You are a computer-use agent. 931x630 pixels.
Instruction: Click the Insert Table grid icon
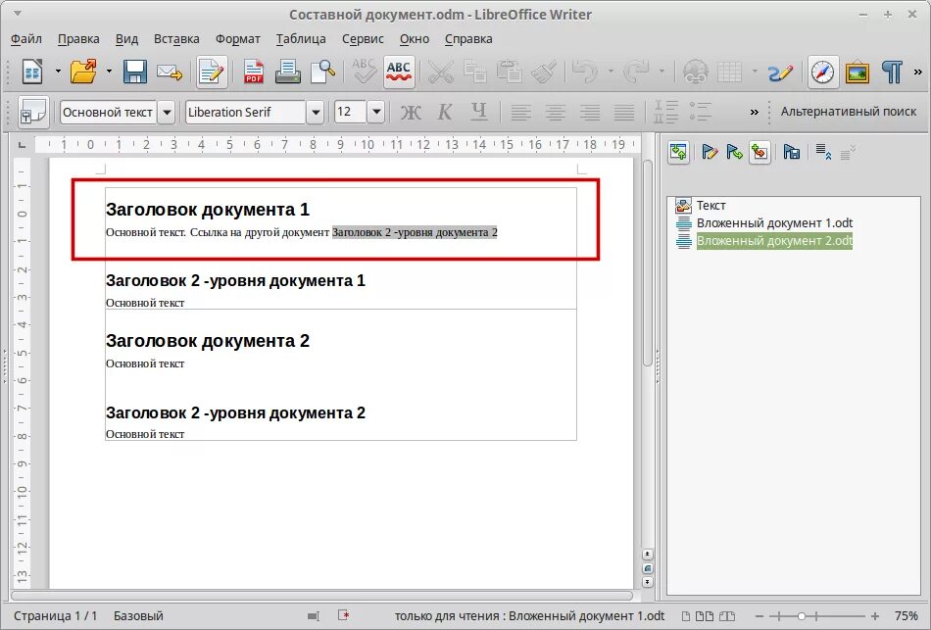coord(729,72)
